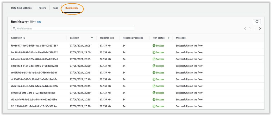
Task: Go to previous page arrow
Action: (245, 28)
